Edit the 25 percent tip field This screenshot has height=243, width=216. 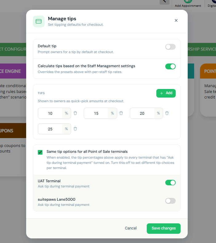coord(50,129)
